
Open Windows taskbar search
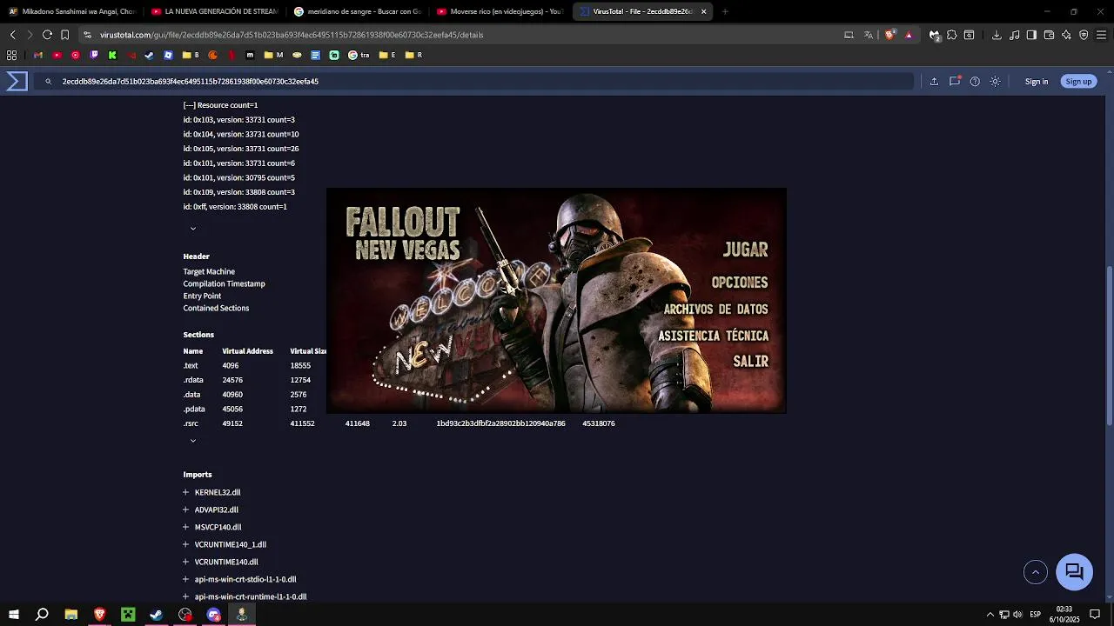click(42, 615)
